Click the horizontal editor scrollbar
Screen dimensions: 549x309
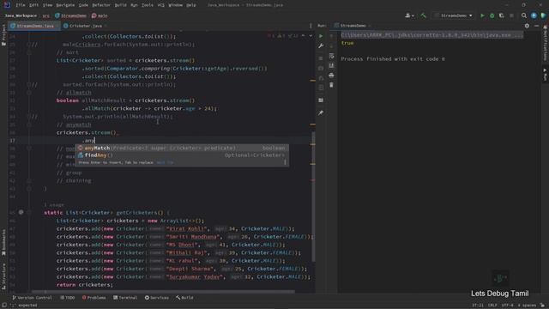[x=163, y=291]
